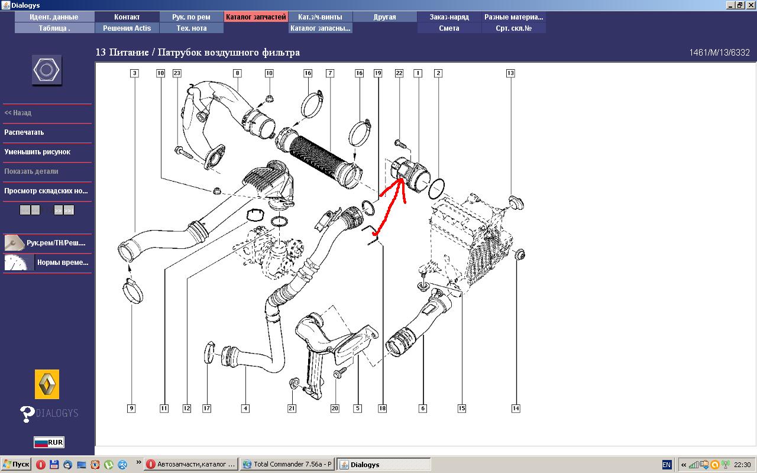Click the show desktop quick launch icon
Screen dimensions: 757x473
(x=82, y=465)
